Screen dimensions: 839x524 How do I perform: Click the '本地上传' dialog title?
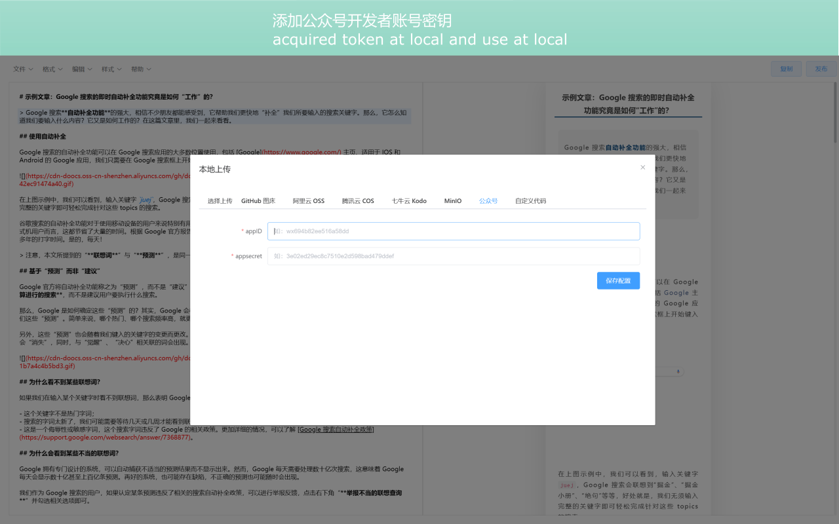click(x=215, y=169)
